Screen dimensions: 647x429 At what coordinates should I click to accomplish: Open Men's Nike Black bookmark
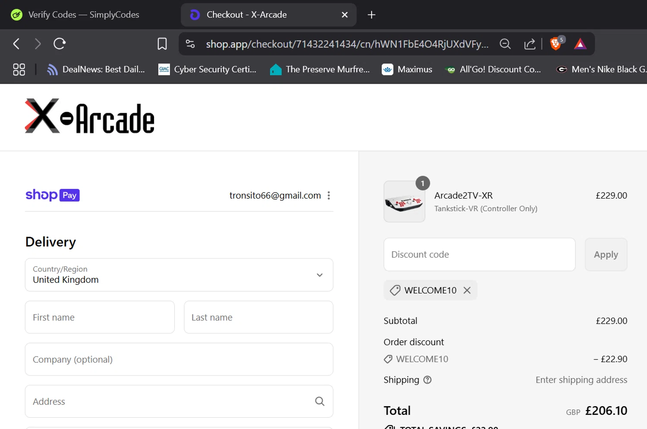coord(601,69)
